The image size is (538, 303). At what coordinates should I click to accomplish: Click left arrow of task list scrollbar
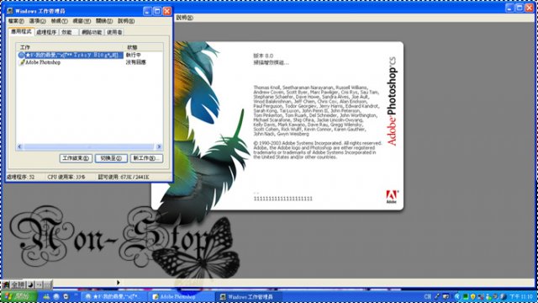19,146
